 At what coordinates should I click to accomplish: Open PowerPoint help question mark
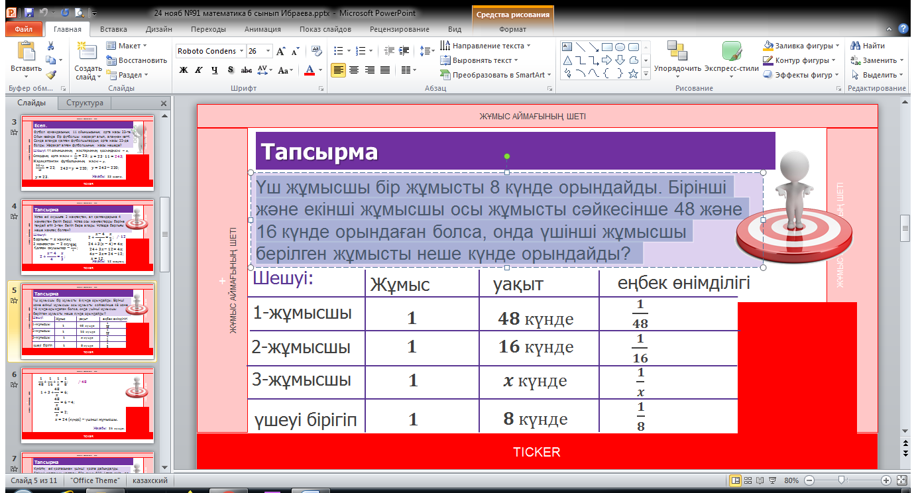tap(903, 28)
